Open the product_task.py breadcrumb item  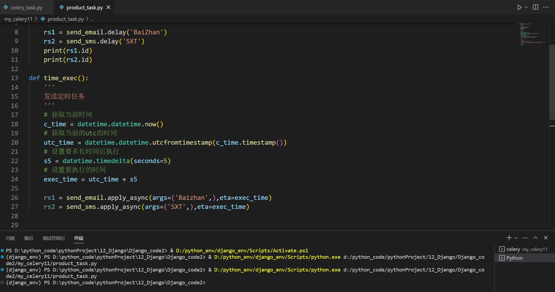[x=66, y=19]
